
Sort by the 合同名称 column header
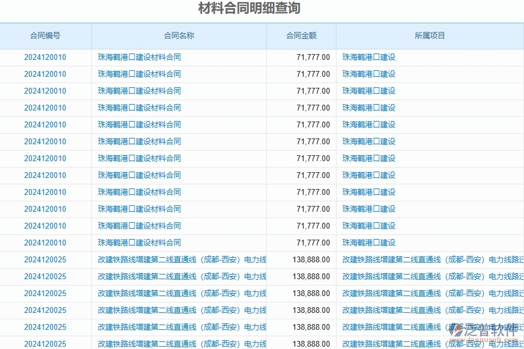179,35
